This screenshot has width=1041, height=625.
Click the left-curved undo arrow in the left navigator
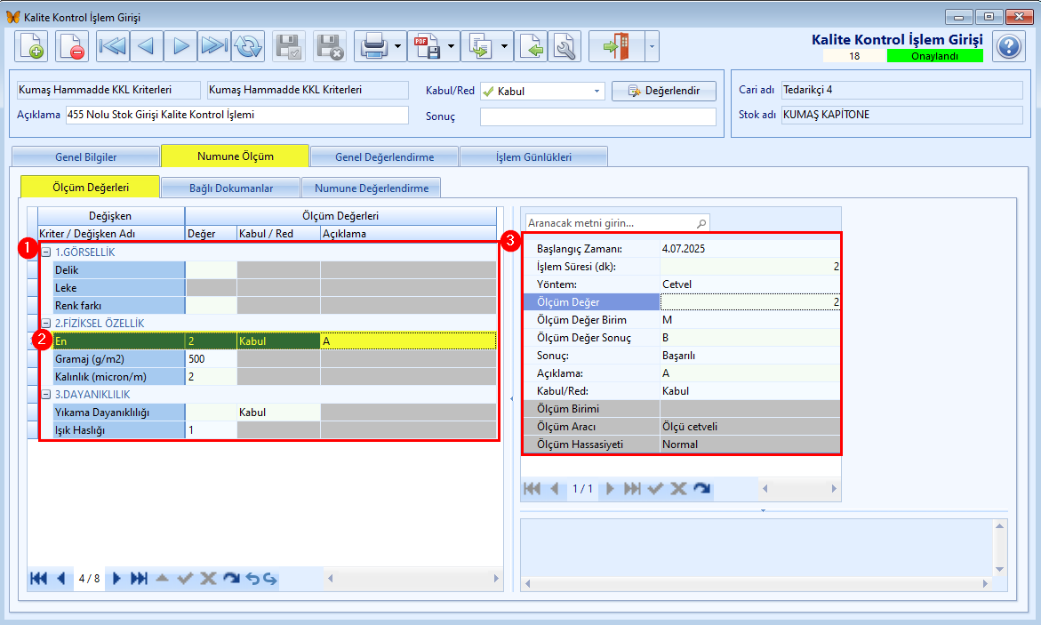[253, 579]
